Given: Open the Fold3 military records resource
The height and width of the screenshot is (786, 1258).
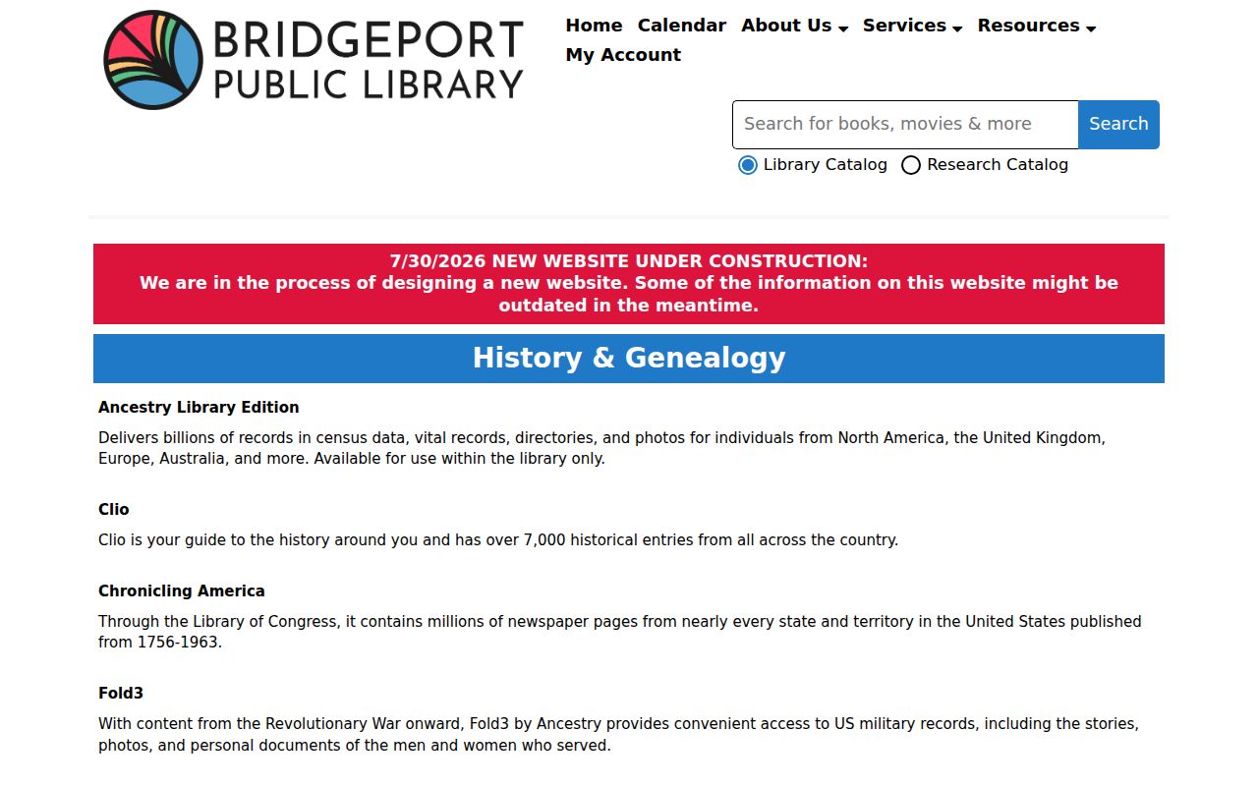Looking at the screenshot, I should click(121, 694).
